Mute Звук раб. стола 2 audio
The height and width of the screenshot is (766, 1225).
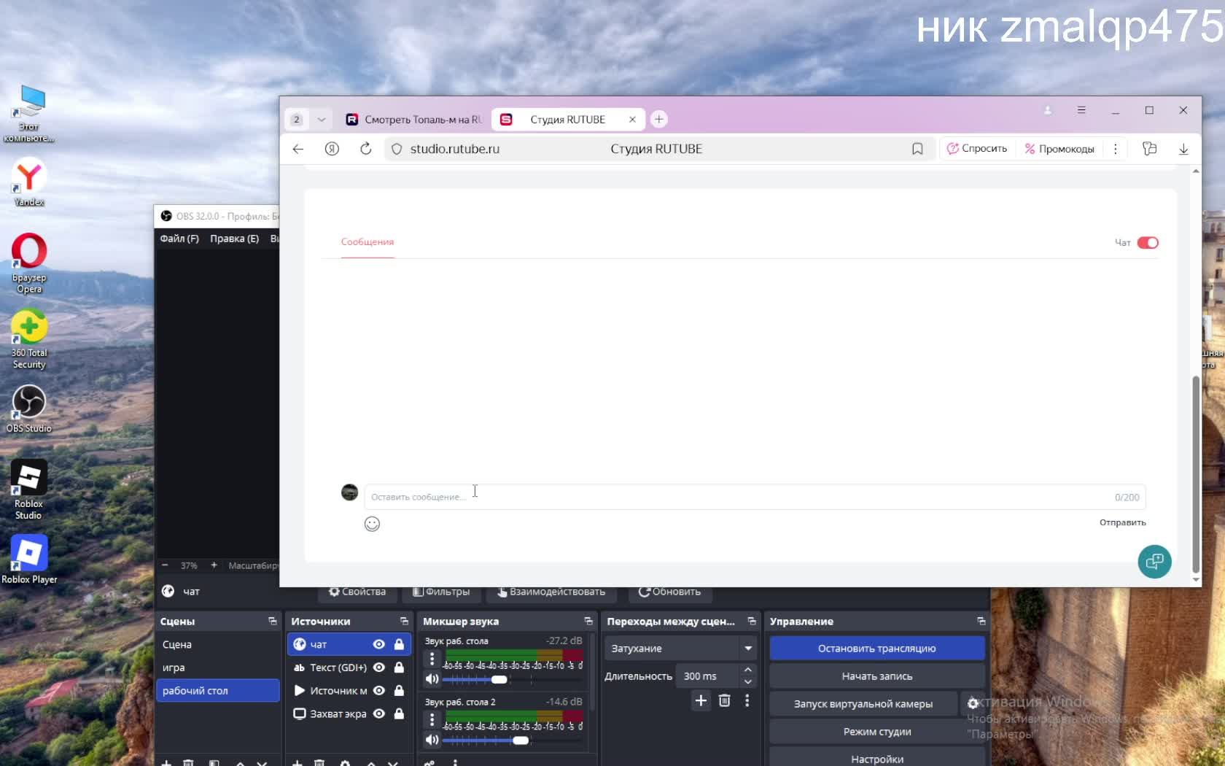432,740
